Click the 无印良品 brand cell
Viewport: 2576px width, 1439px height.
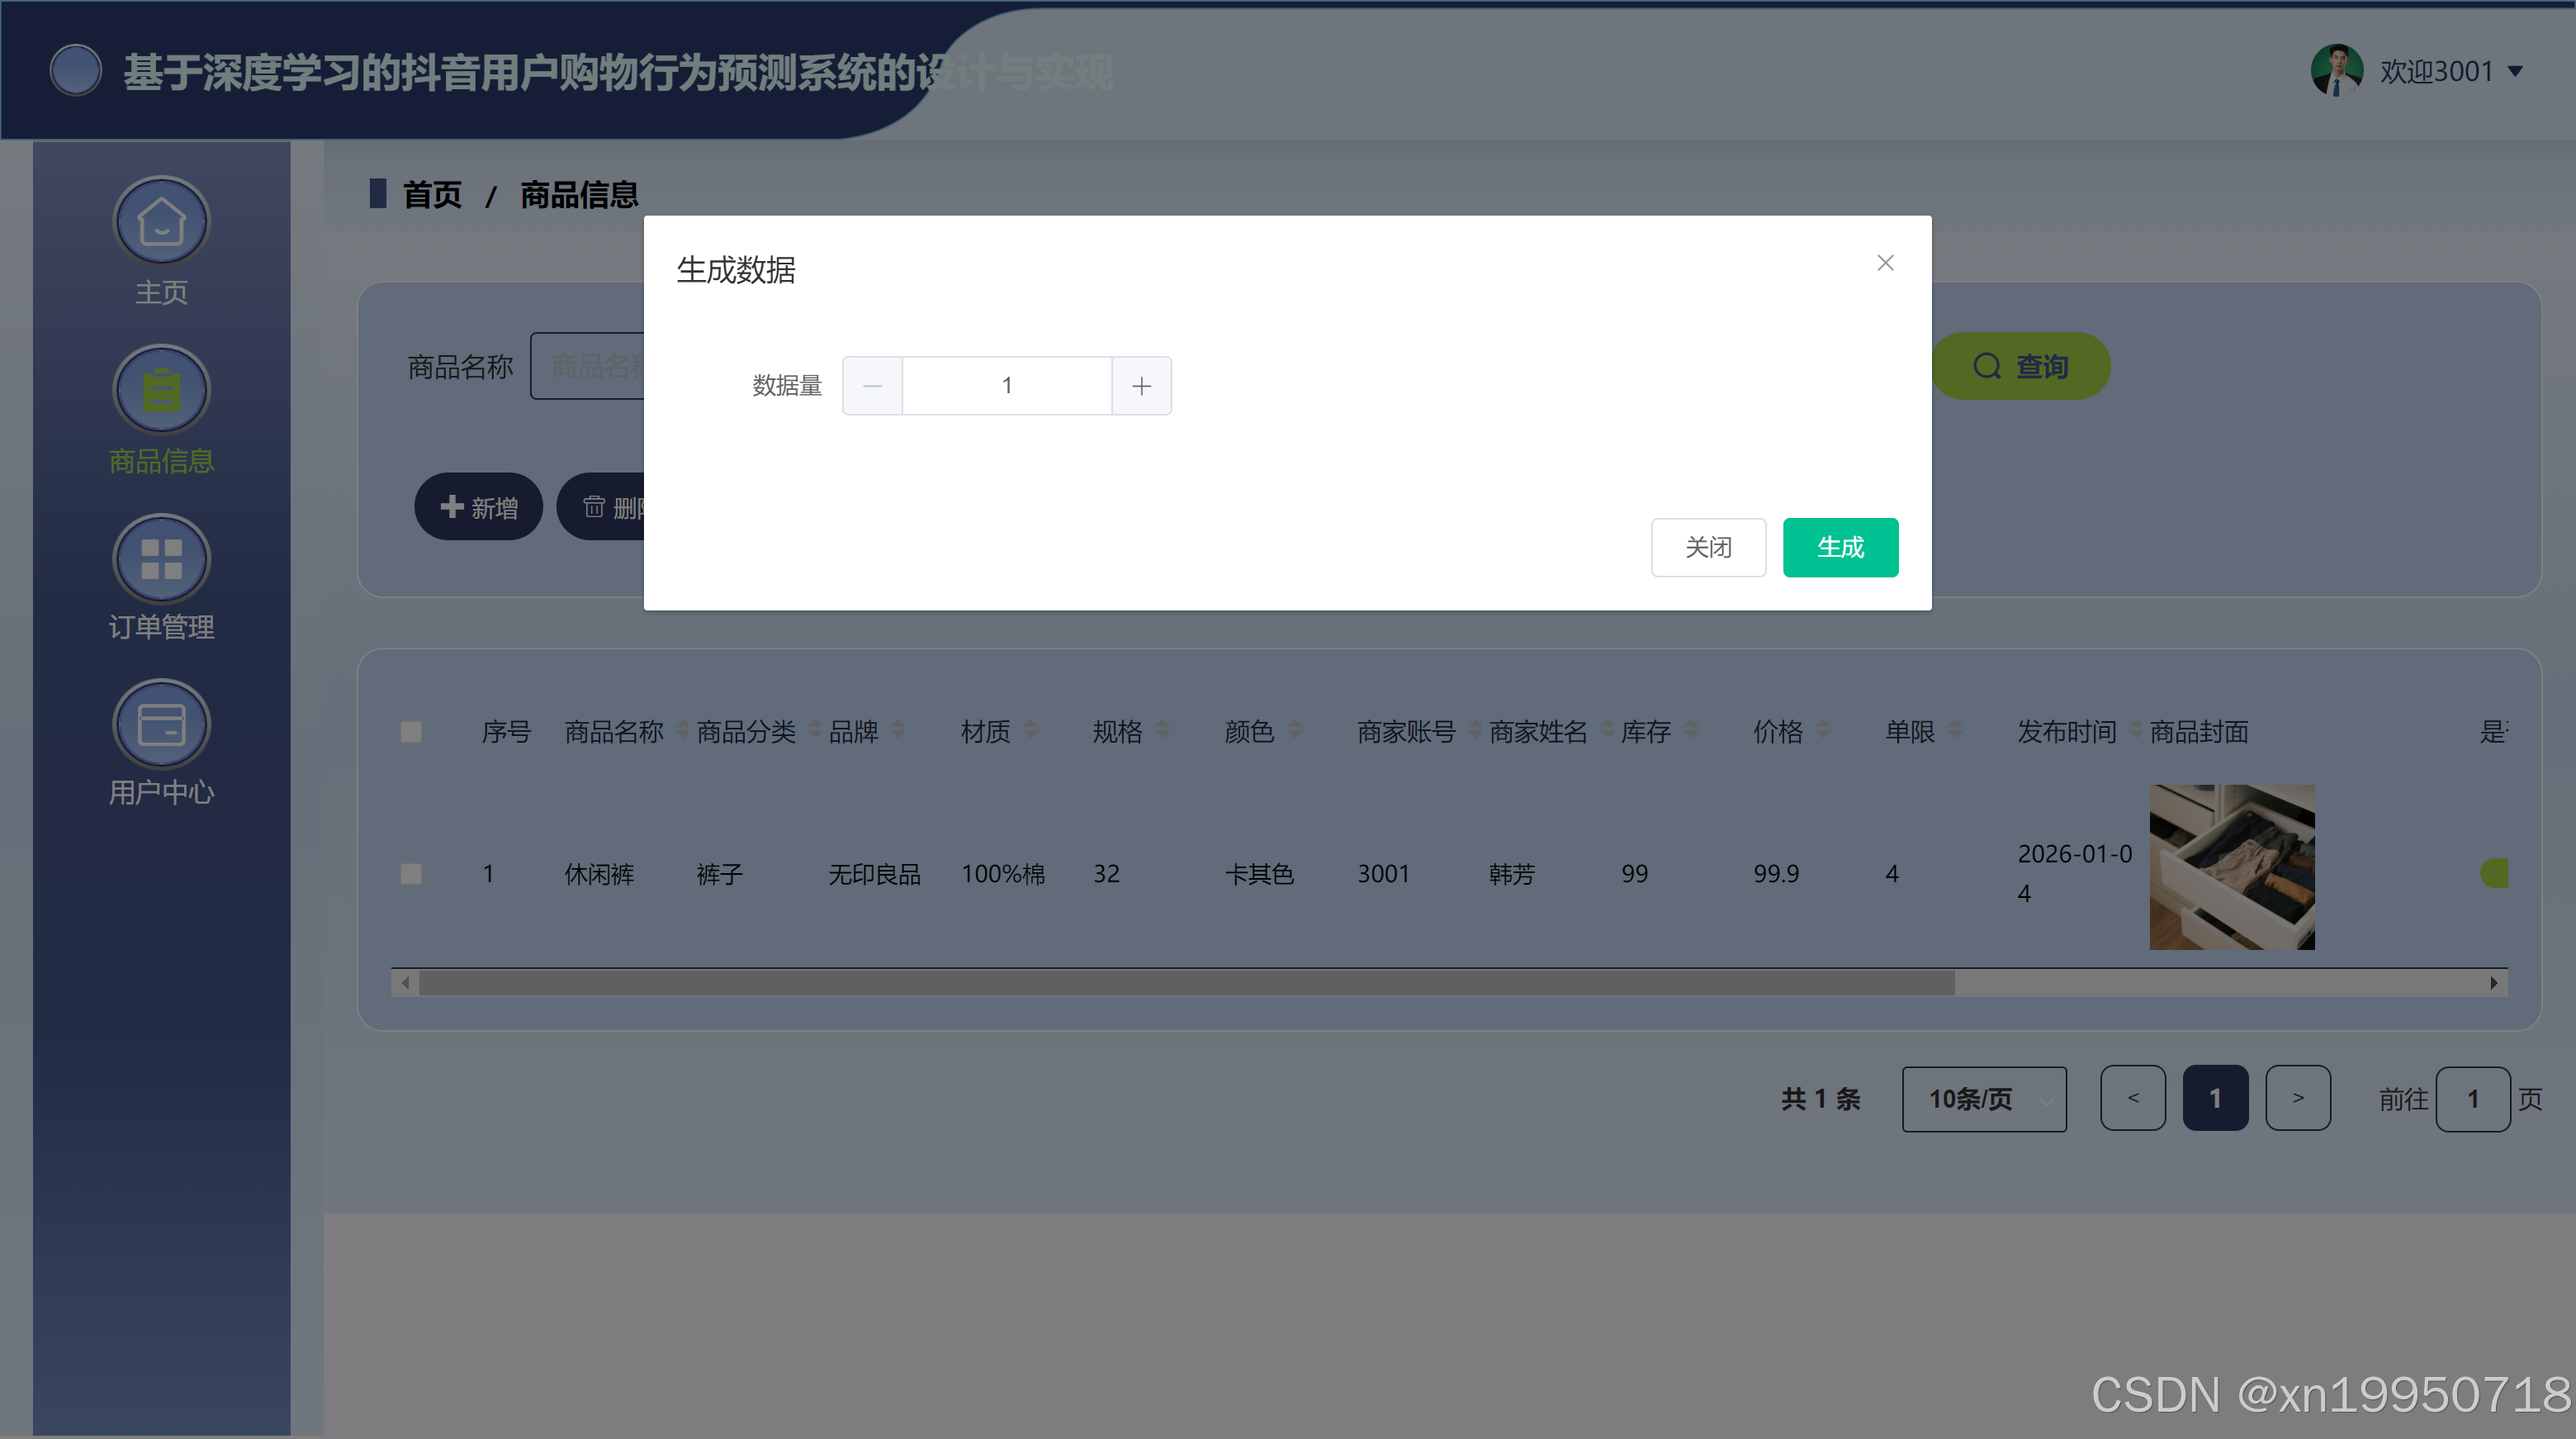pos(875,874)
